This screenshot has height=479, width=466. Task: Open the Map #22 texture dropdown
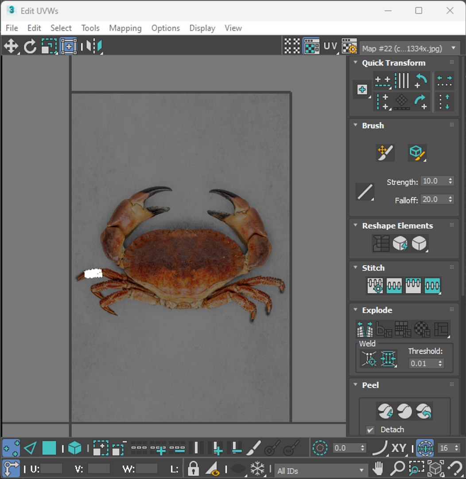pos(410,48)
